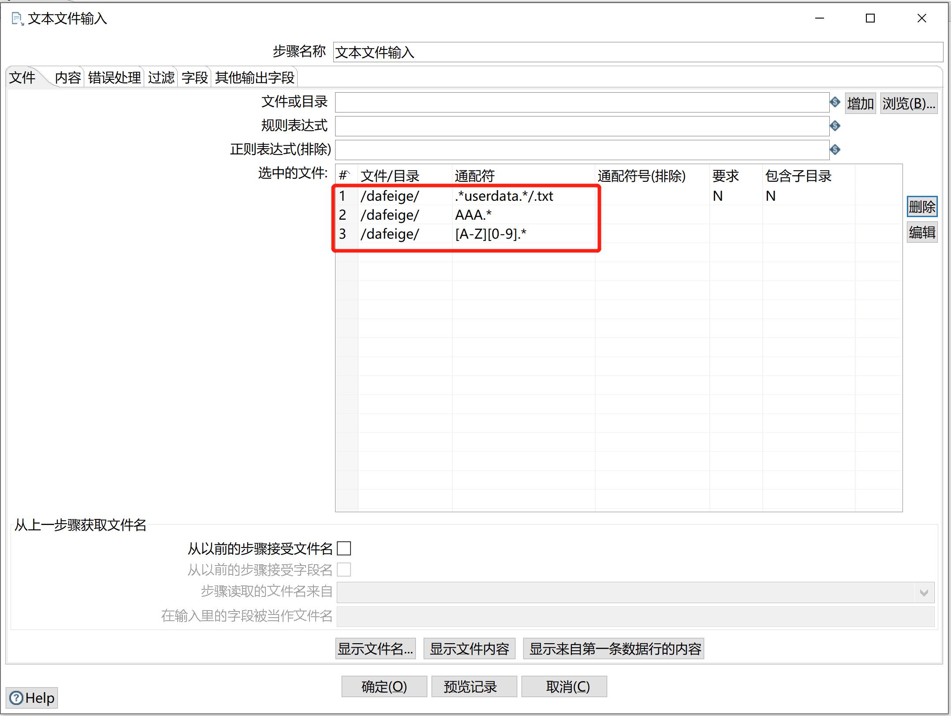Image resolution: width=951 pixels, height=716 pixels.
Task: Click variable icon beside 规则表达式 field
Action: click(835, 126)
